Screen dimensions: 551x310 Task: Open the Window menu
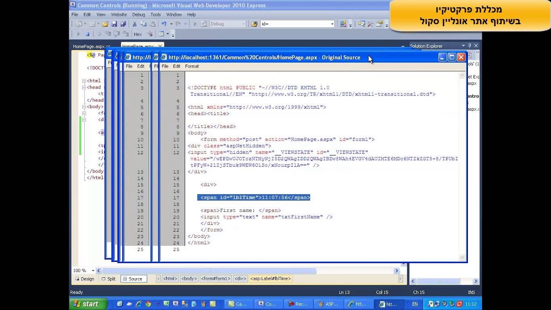(174, 14)
